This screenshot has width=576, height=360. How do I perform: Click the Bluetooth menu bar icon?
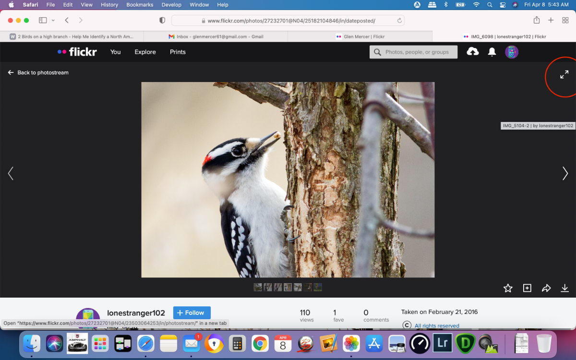445,5
